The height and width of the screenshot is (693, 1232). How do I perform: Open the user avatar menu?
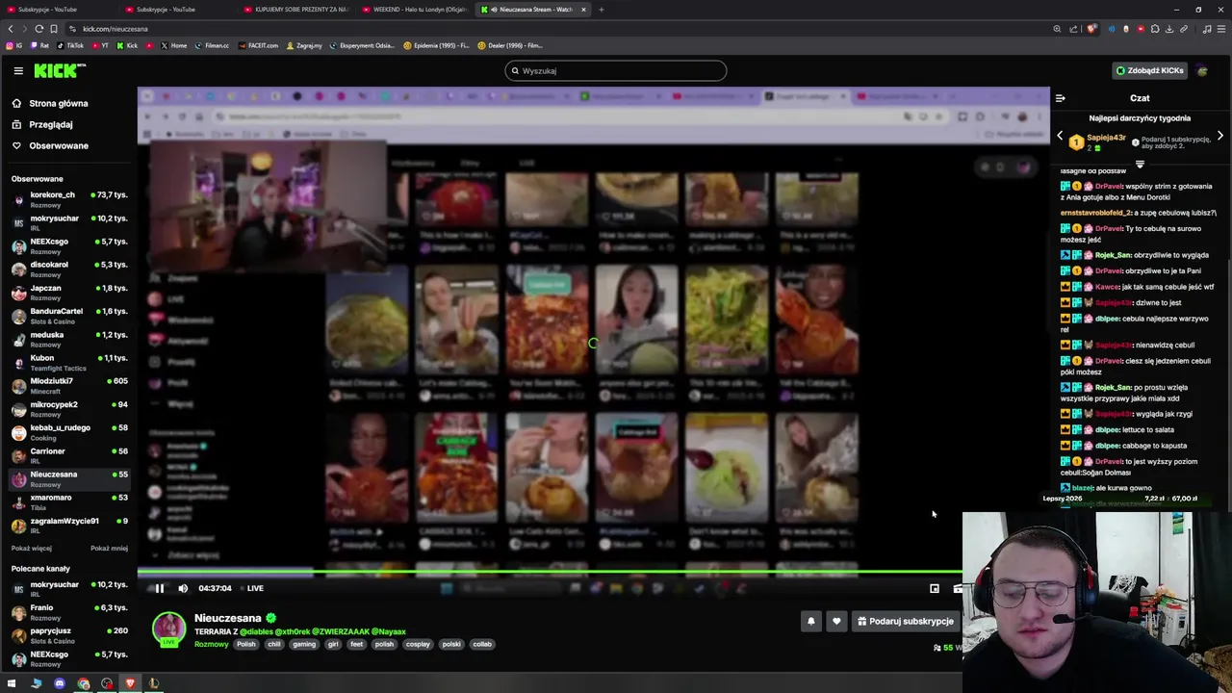(x=1202, y=70)
